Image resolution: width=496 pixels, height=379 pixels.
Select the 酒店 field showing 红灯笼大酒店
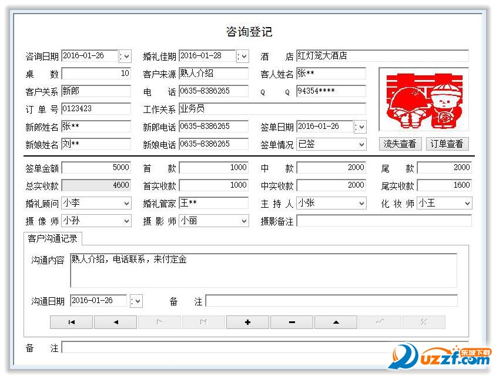point(382,56)
